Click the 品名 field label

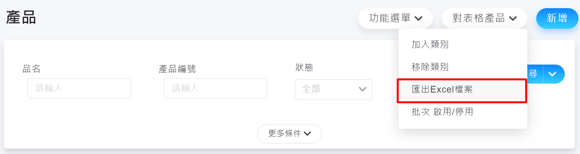32,69
